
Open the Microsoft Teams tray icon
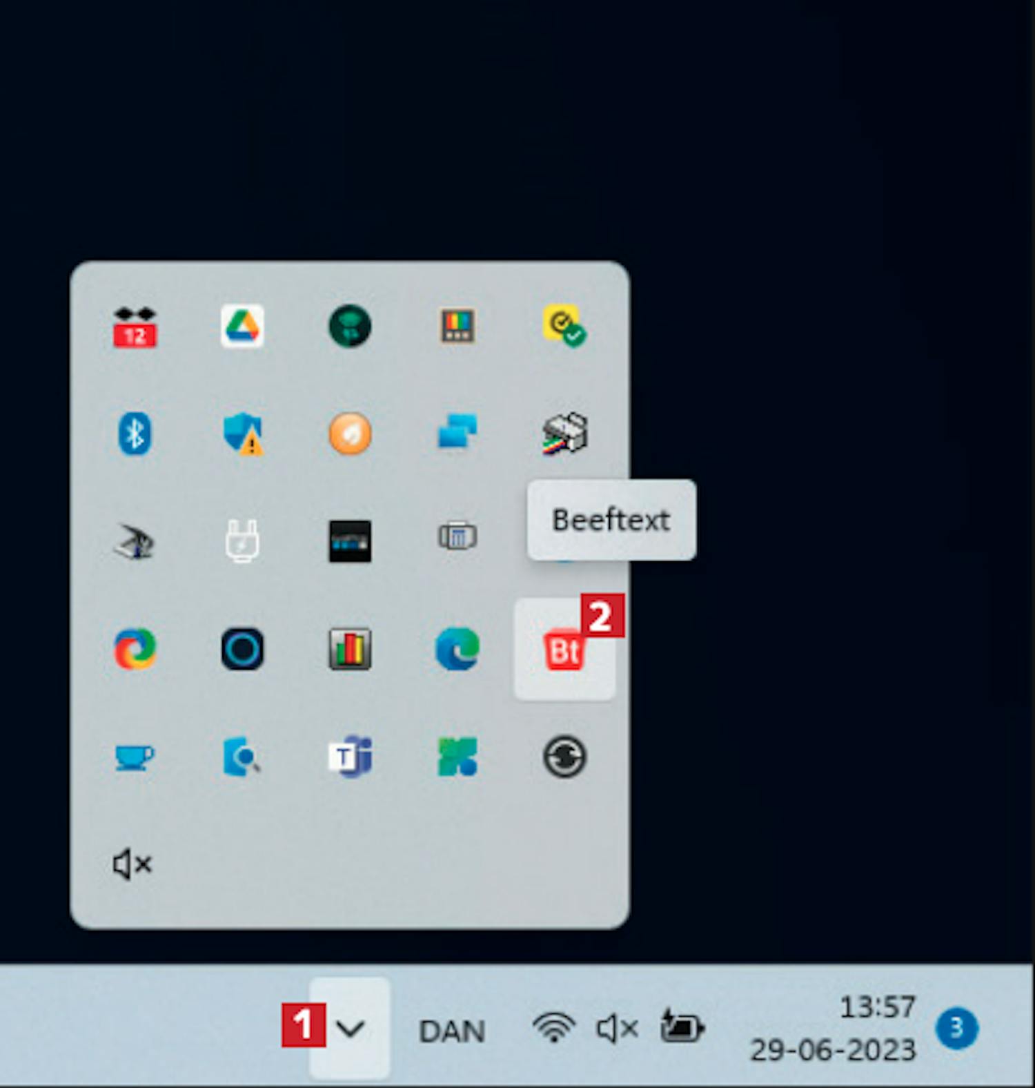pyautogui.click(x=350, y=757)
